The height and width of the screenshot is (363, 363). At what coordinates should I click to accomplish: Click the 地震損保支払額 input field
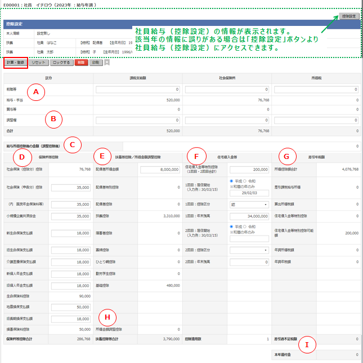click(x=71, y=307)
